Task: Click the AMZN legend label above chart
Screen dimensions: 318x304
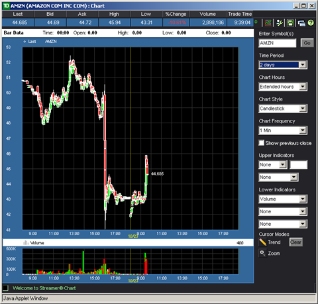Action: [x=51, y=42]
